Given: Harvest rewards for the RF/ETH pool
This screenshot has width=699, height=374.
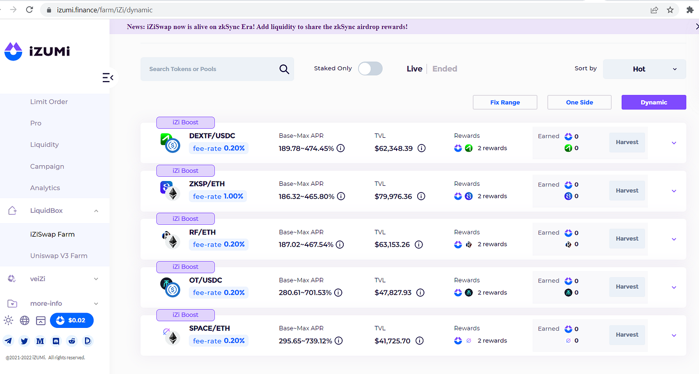Looking at the screenshot, I should (x=627, y=239).
